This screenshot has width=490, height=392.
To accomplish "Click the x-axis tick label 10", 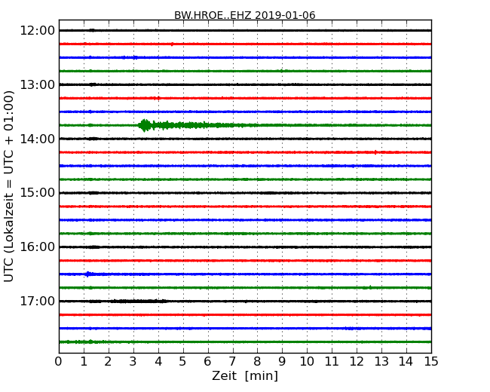I will coord(307,362).
